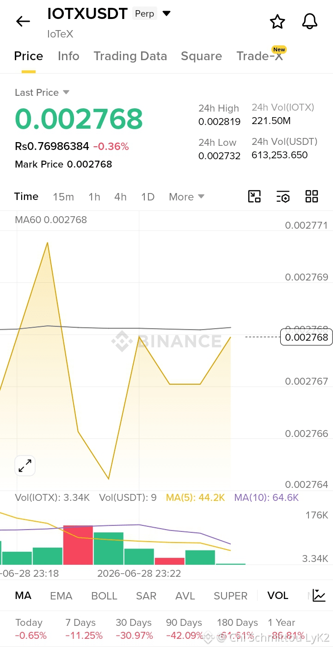Screen dimensions: 333x649
Task: Switch to the Trading Data tab
Action: coord(130,56)
